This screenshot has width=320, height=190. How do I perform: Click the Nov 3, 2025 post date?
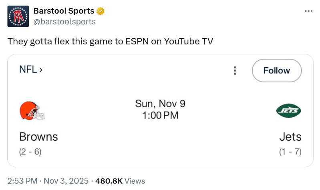(x=65, y=181)
